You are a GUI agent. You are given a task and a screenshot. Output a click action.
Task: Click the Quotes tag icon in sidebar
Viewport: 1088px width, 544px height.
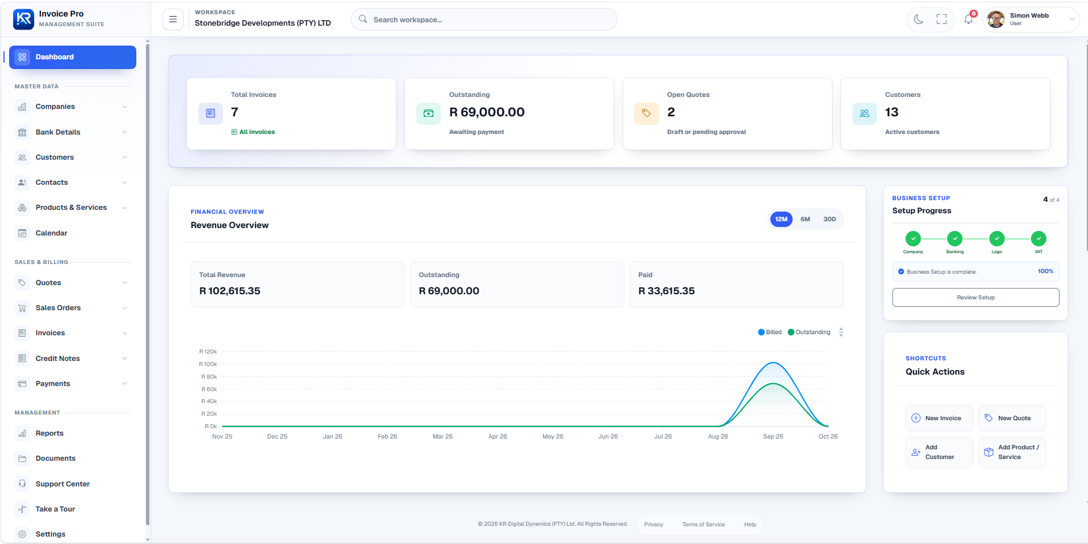[22, 283]
